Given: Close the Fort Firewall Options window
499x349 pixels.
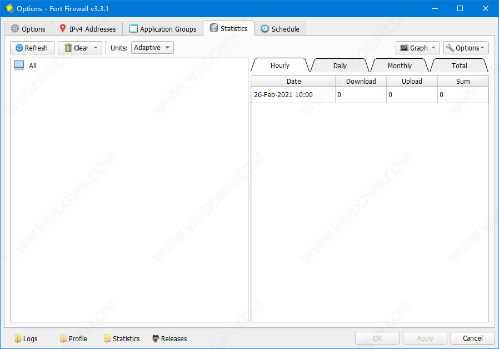Looking at the screenshot, I should tap(486, 8).
